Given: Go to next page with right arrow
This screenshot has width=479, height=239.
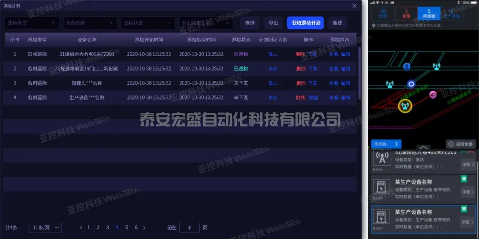Looking at the screenshot, I should coord(144,227).
